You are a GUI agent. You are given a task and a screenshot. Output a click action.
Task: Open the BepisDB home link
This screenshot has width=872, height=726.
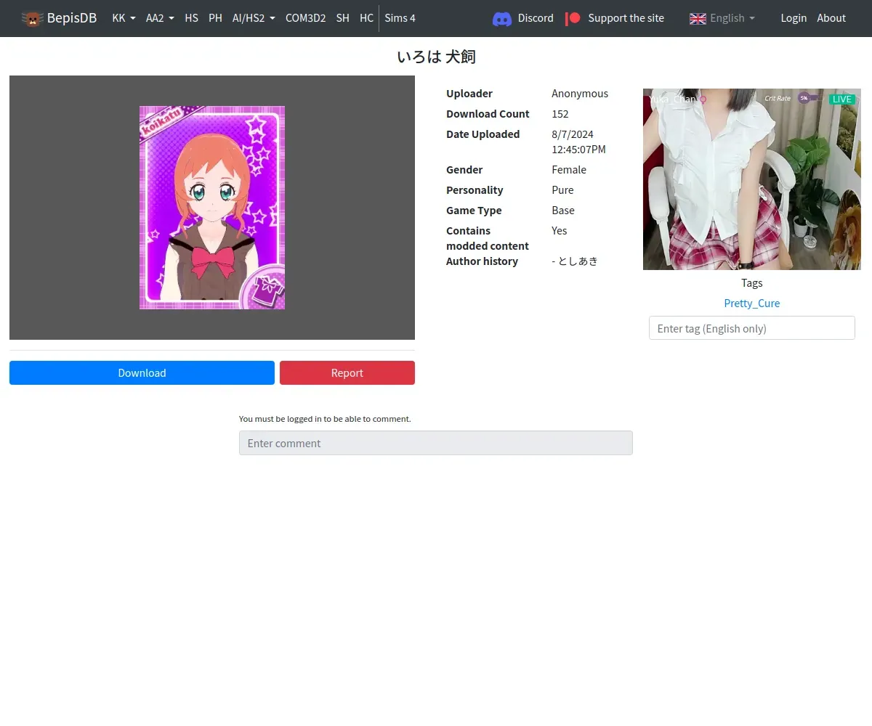point(59,18)
